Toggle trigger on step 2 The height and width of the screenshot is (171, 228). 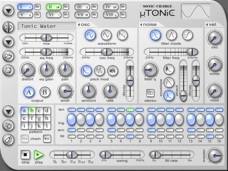[x=81, y=120]
